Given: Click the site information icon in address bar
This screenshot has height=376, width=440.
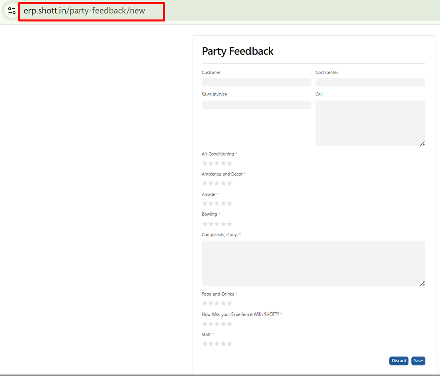Looking at the screenshot, I should click(x=12, y=11).
